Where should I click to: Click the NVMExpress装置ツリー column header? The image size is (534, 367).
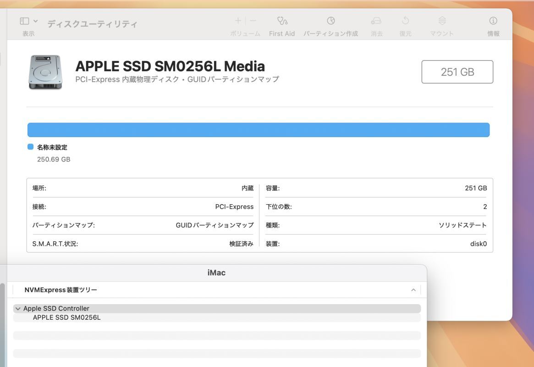pos(61,290)
